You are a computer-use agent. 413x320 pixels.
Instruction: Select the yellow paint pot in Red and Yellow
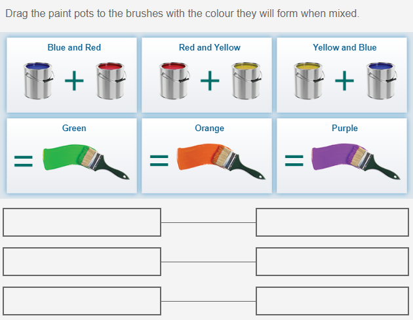click(245, 80)
